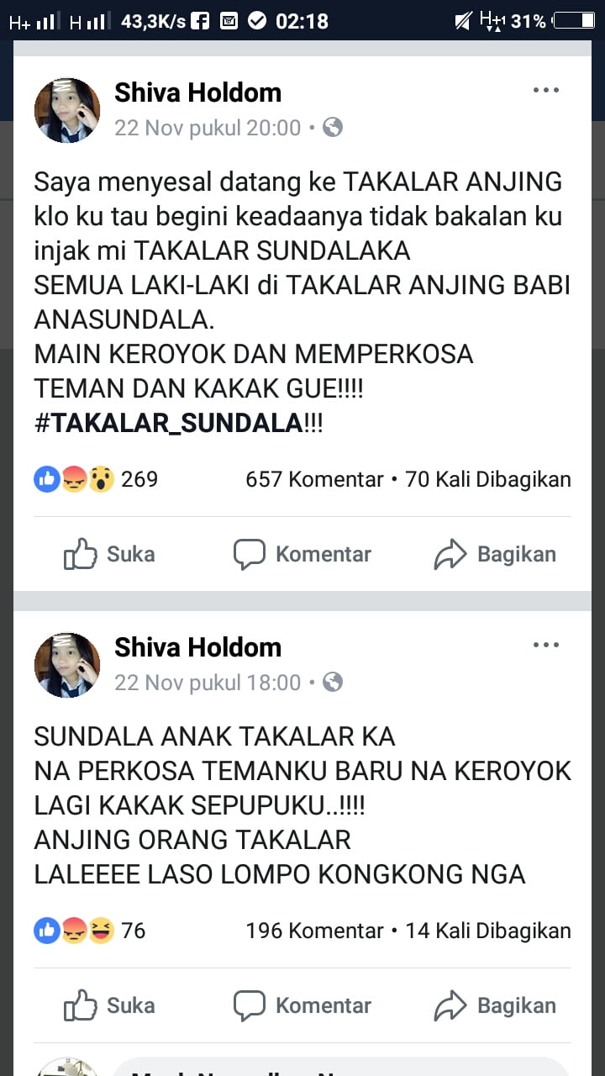
Task: Tap the Bagikan share arrow on first post
Action: [x=450, y=554]
